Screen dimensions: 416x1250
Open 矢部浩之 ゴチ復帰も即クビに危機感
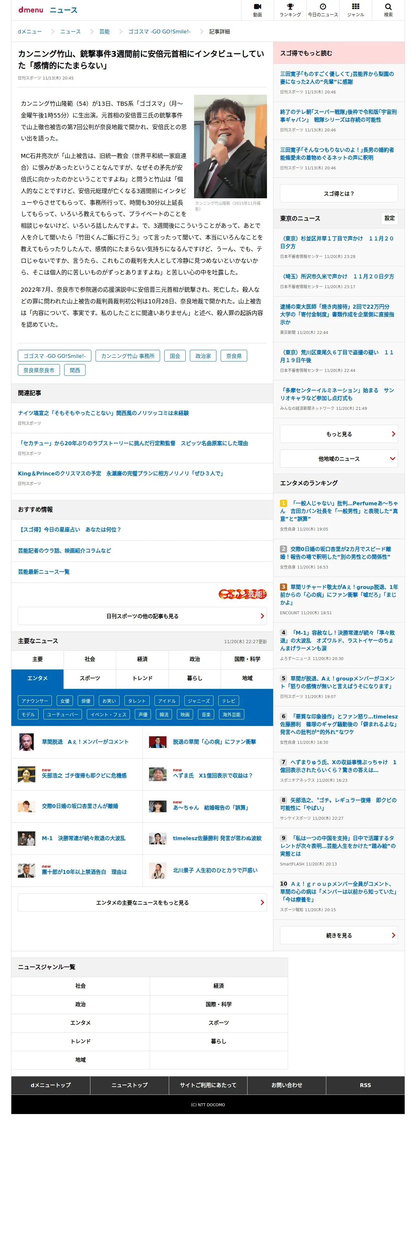coord(84,776)
